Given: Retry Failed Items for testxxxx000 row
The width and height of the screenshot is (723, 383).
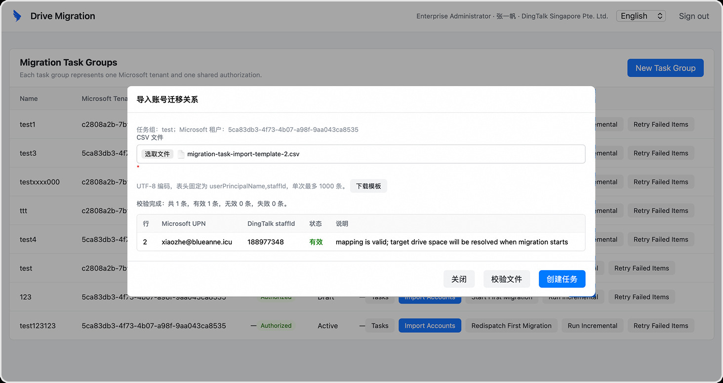Looking at the screenshot, I should click(x=661, y=182).
